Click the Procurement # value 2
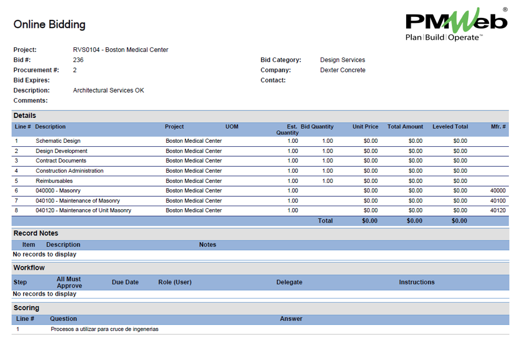The image size is (521, 344). [x=75, y=70]
